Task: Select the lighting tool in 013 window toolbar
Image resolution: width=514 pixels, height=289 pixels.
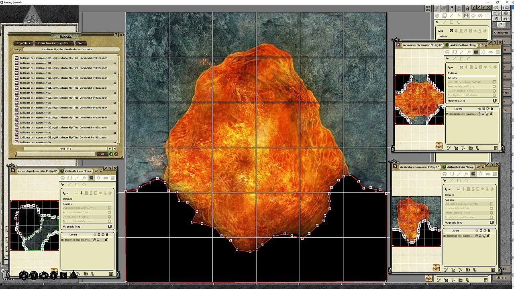Action: coord(98,178)
